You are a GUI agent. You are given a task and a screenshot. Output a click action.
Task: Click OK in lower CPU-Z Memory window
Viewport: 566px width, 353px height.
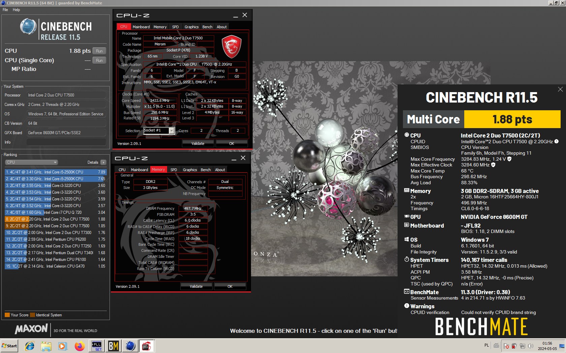coord(230,286)
